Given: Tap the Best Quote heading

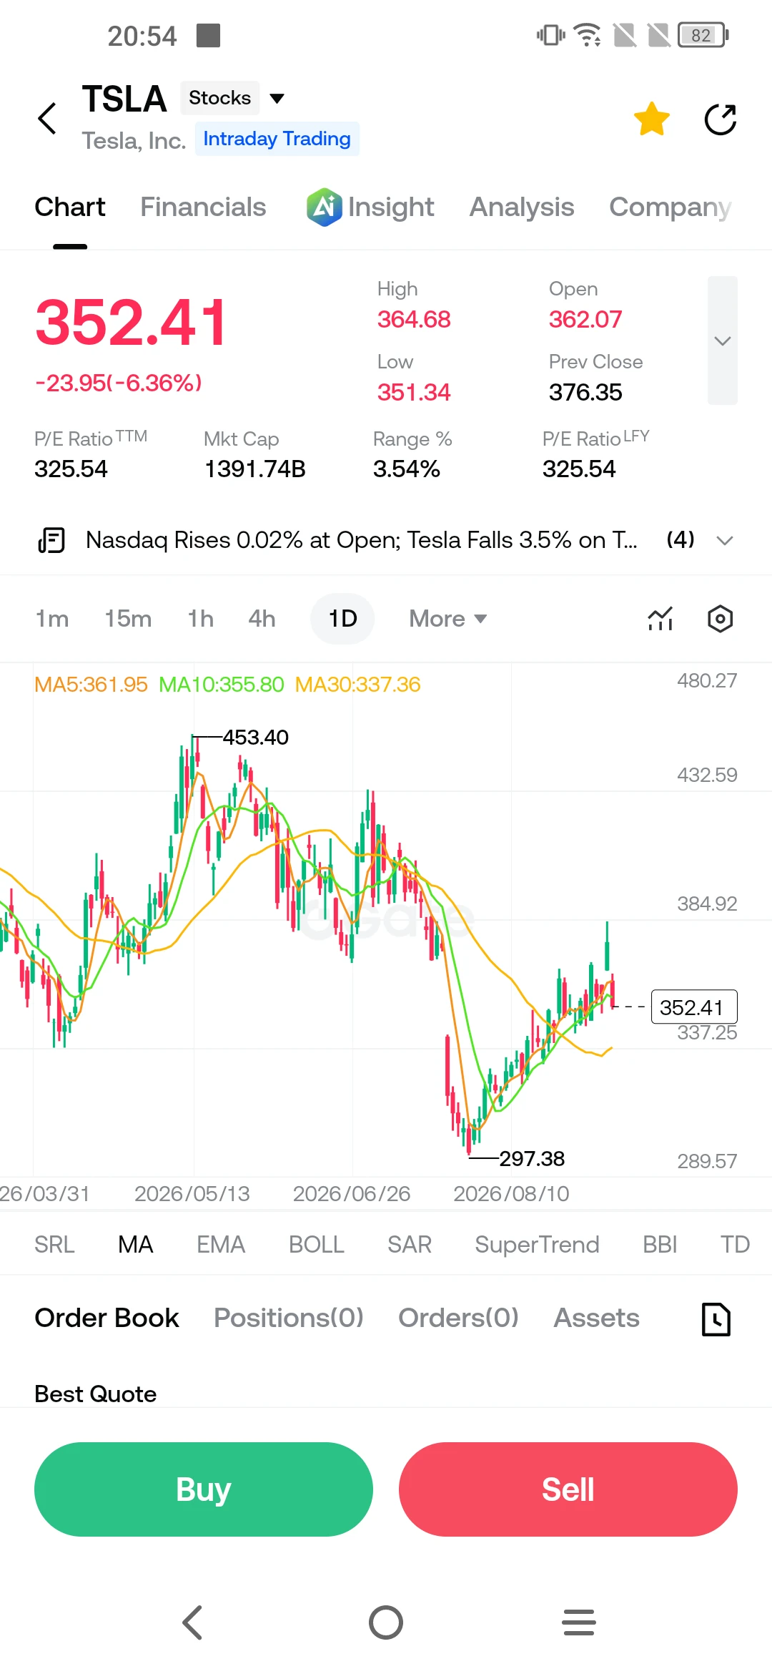Looking at the screenshot, I should (x=95, y=1394).
